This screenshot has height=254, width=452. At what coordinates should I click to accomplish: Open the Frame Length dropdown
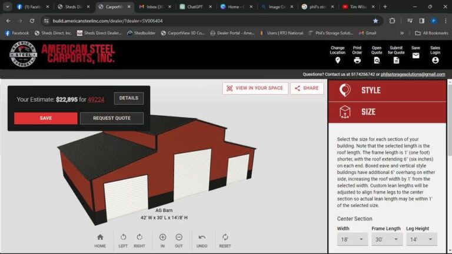coord(387,239)
